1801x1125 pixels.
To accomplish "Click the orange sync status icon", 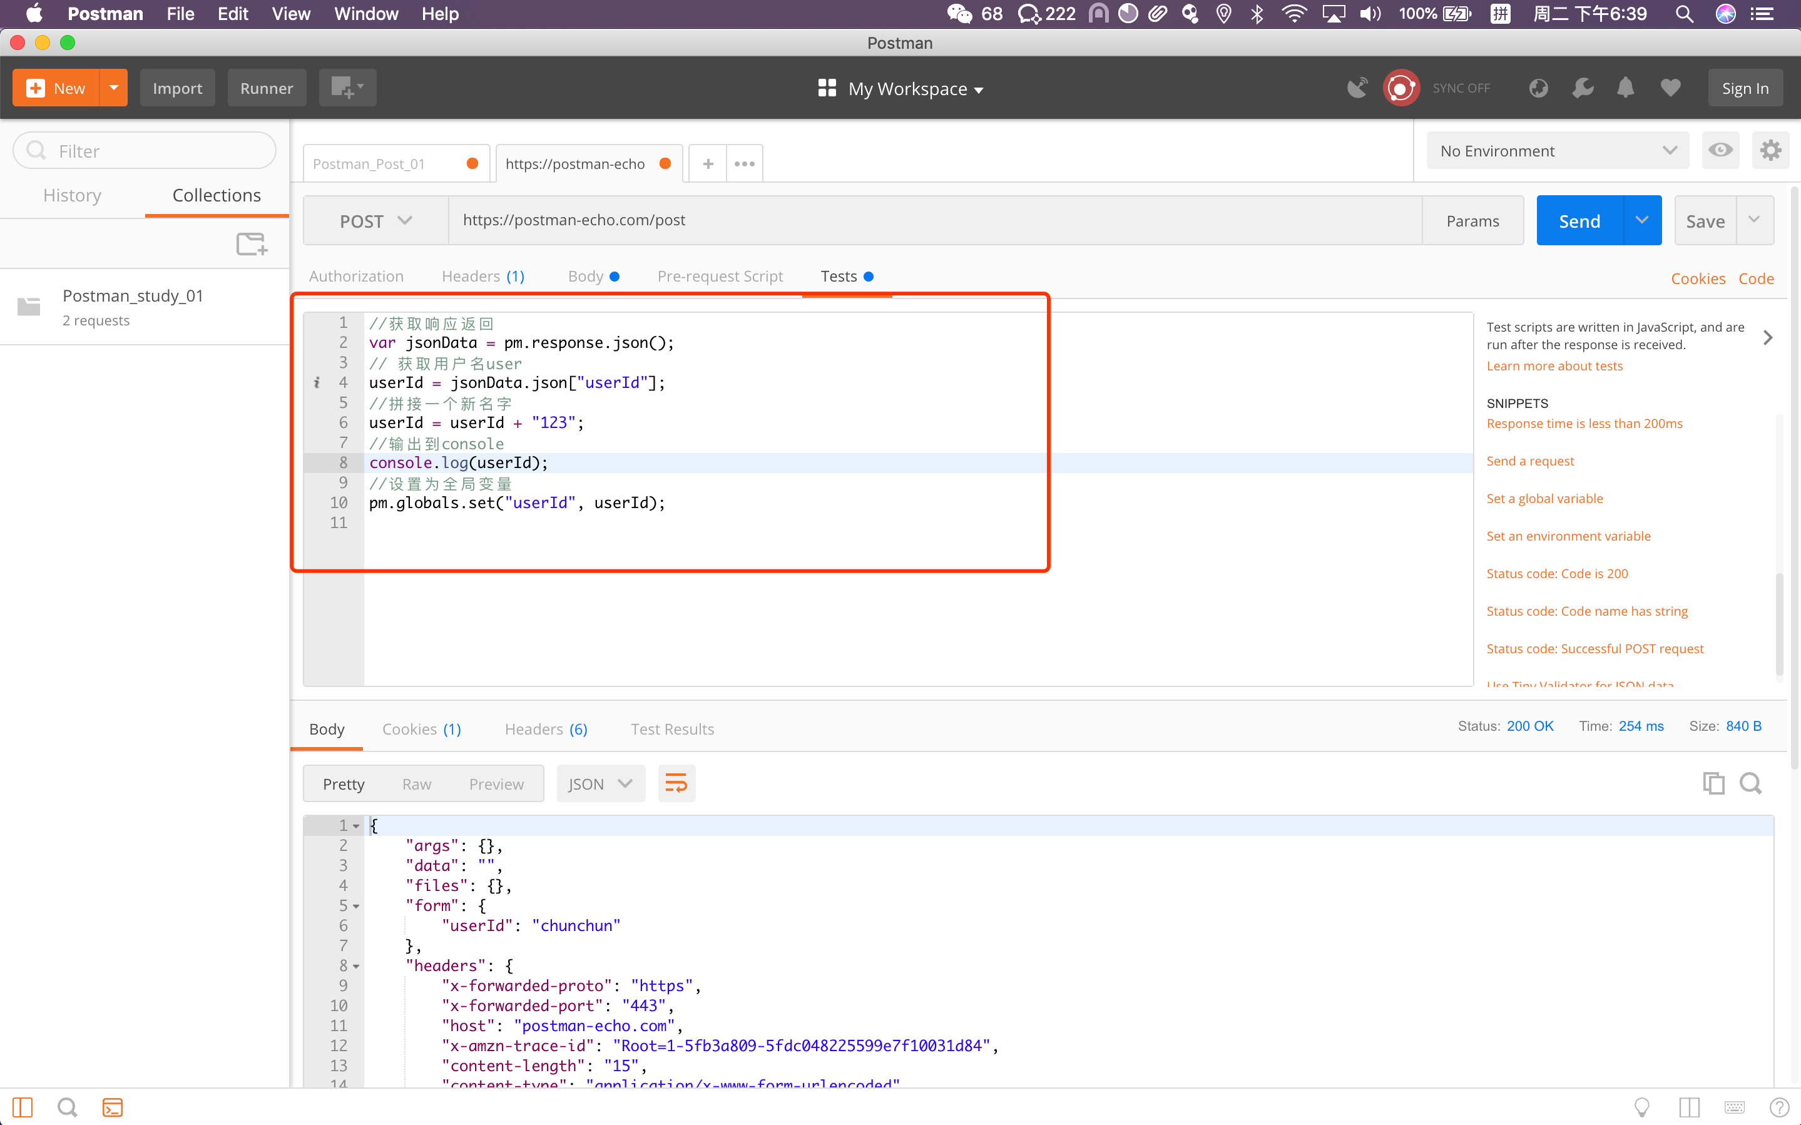I will pos(1400,89).
